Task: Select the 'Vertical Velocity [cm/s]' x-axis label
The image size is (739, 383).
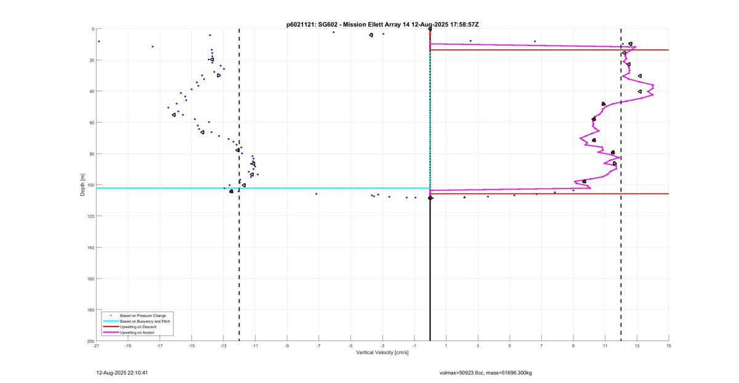Action: 382,352
